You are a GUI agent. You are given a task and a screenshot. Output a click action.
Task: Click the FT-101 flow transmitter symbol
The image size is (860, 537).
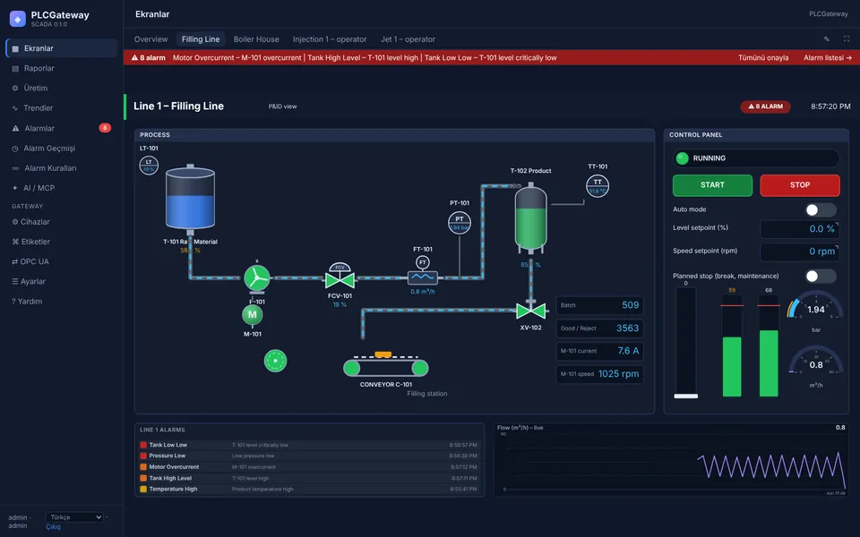pos(422,270)
